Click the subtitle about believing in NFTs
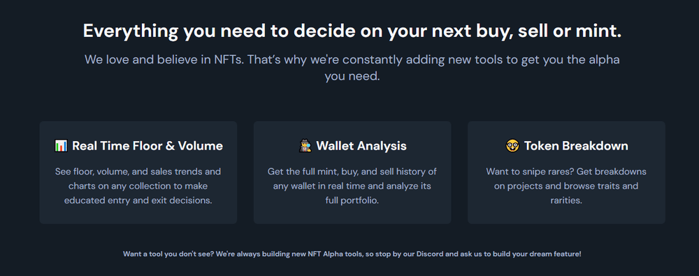 352,68
